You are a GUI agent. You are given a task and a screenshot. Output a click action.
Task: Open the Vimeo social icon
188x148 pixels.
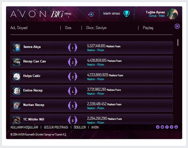click(x=171, y=127)
